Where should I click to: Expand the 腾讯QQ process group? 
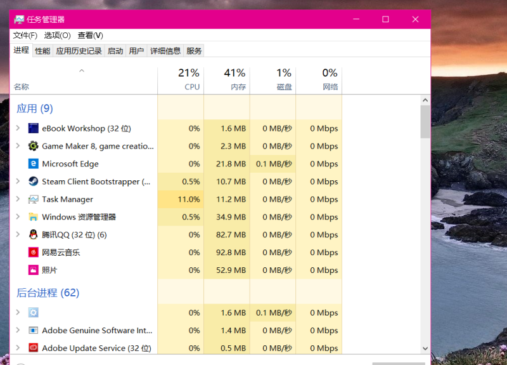18,234
